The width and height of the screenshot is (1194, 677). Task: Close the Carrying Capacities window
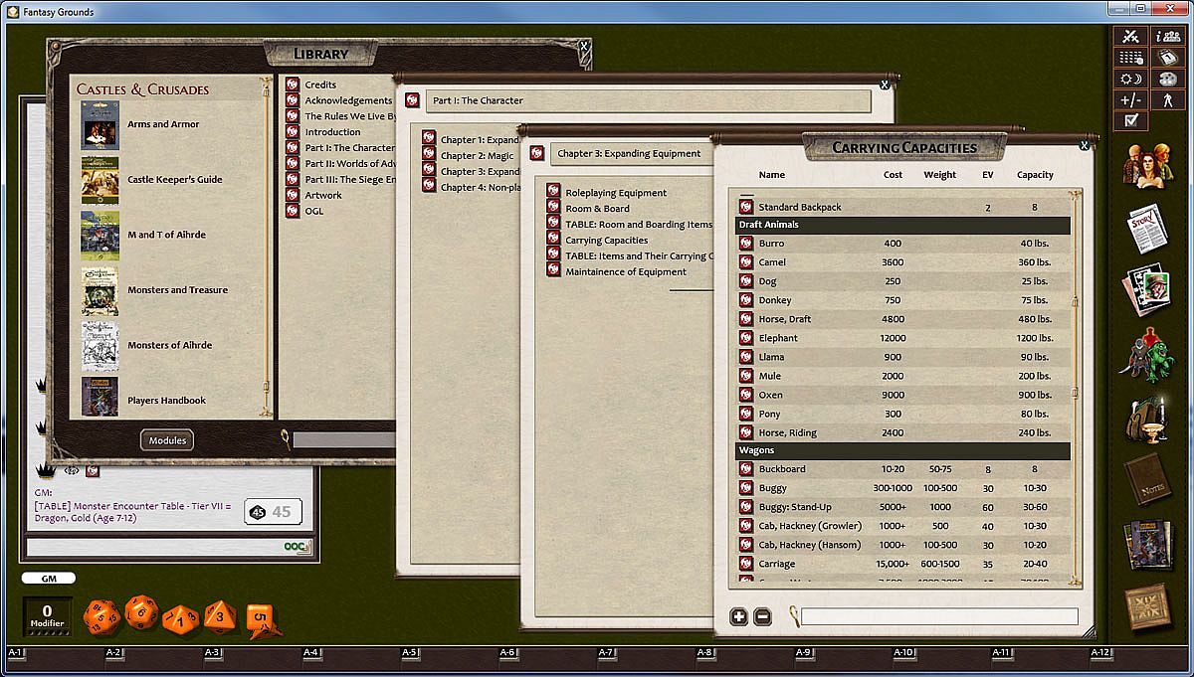tap(1085, 145)
